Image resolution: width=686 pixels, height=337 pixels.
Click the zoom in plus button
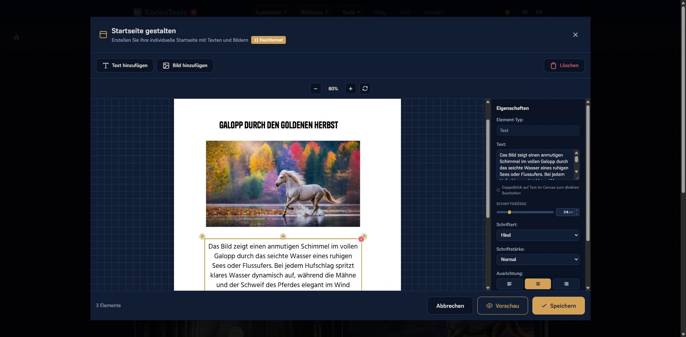pos(351,88)
